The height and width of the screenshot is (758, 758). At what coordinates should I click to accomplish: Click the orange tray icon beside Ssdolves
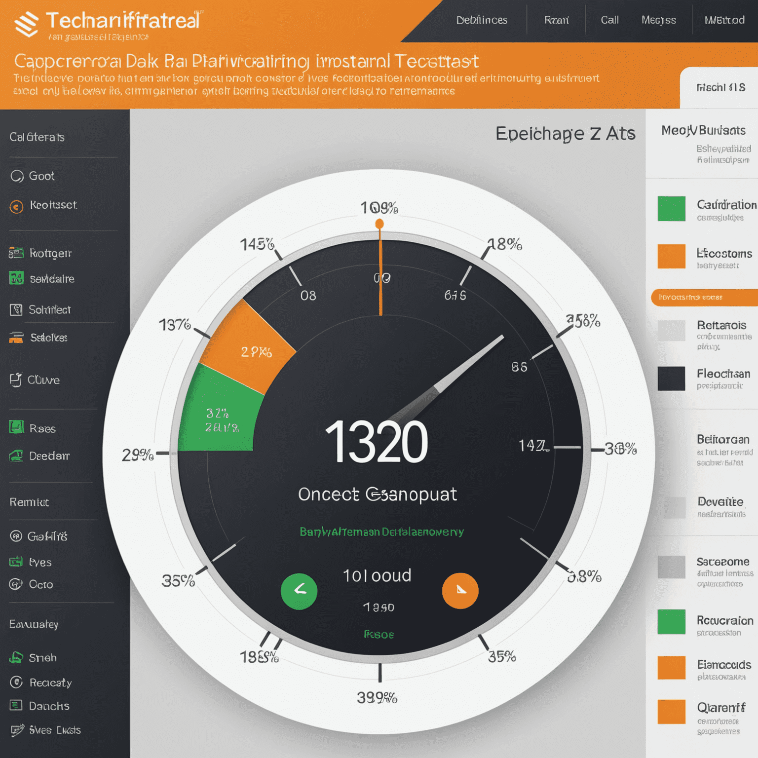tap(16, 338)
